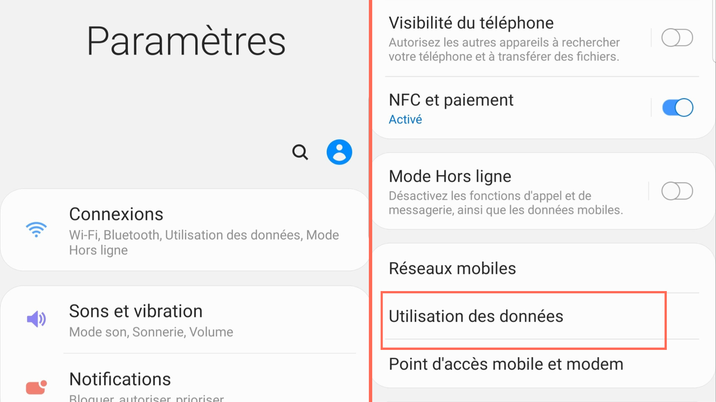Open the user profile account icon
Image resolution: width=716 pixels, height=402 pixels.
(x=339, y=152)
